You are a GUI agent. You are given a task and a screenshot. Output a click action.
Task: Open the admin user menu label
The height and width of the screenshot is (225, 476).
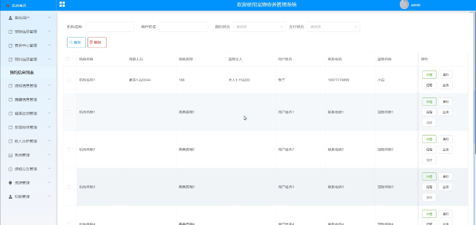point(416,5)
